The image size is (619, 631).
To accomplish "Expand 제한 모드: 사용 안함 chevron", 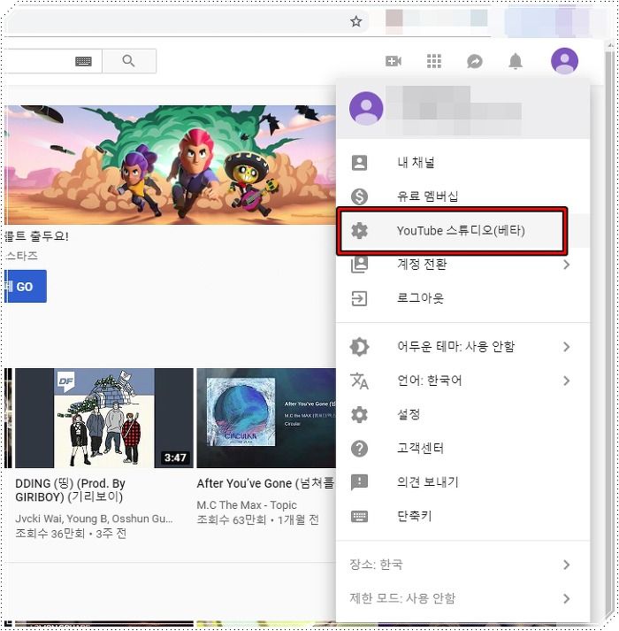I will point(566,598).
